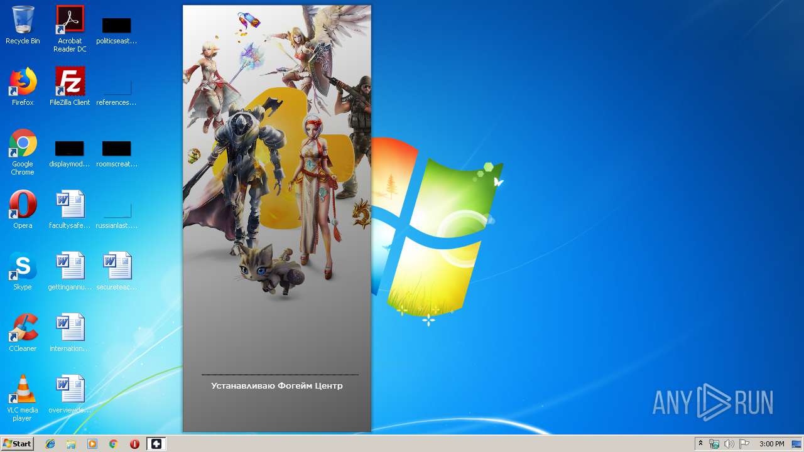Open the roomscreat desktop file

coord(117,152)
